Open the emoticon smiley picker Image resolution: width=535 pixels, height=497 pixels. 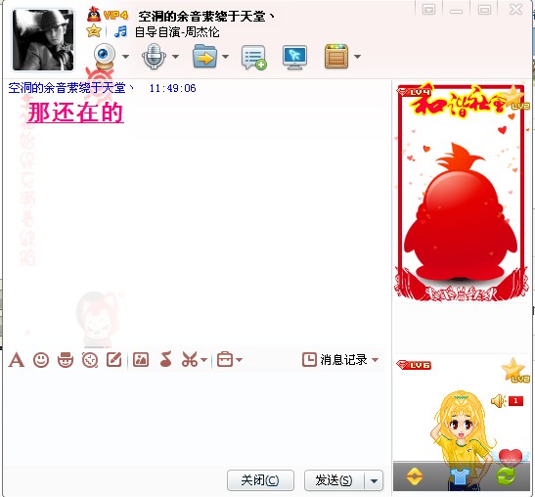(41, 360)
